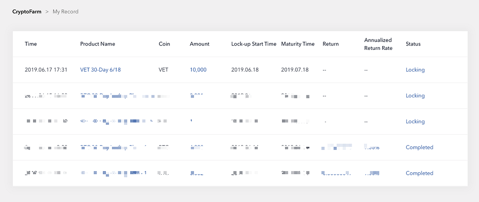Click the Maturity Time column header
This screenshot has width=479, height=202.
(298, 44)
